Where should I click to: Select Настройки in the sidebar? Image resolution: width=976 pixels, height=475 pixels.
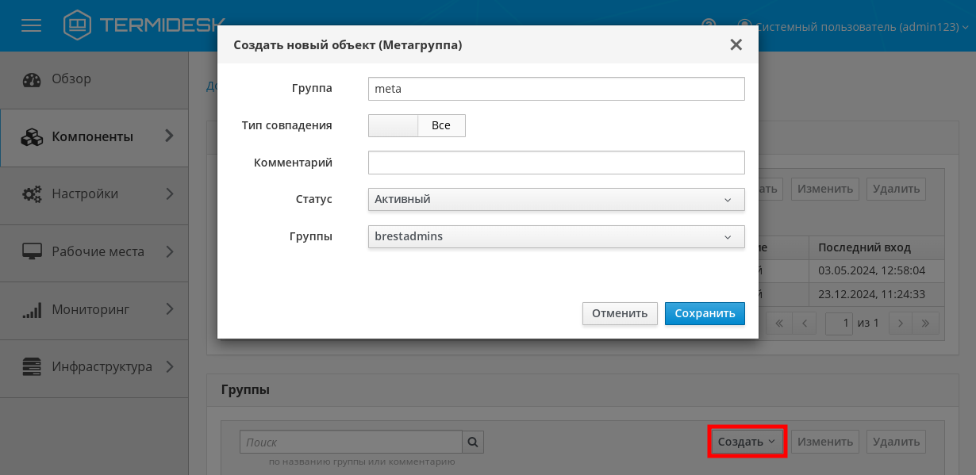pyautogui.click(x=94, y=194)
